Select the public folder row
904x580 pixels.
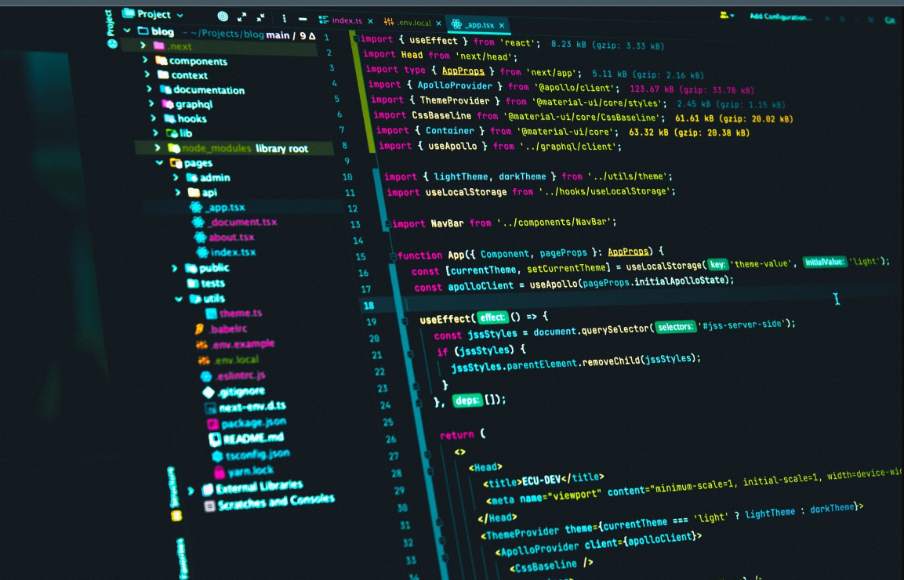(214, 267)
